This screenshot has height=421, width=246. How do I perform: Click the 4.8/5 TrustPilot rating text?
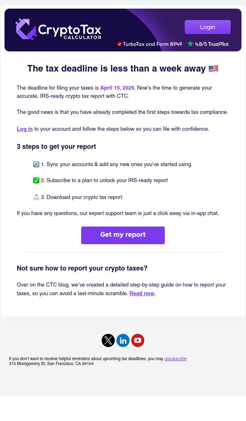click(x=212, y=44)
